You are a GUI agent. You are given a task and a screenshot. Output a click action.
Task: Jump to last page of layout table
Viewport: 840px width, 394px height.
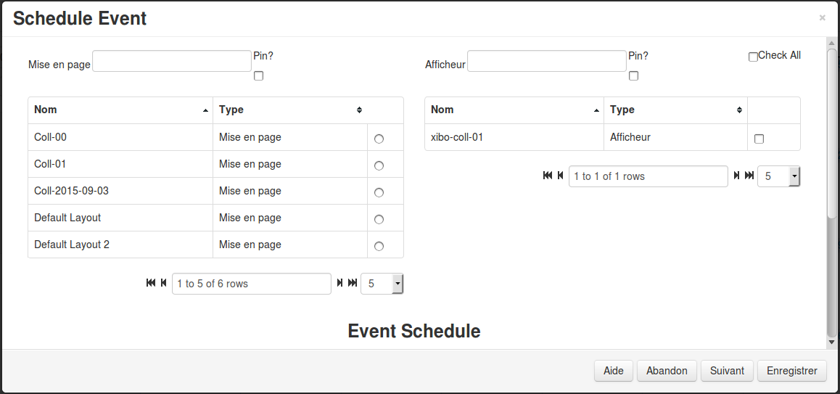coord(353,283)
